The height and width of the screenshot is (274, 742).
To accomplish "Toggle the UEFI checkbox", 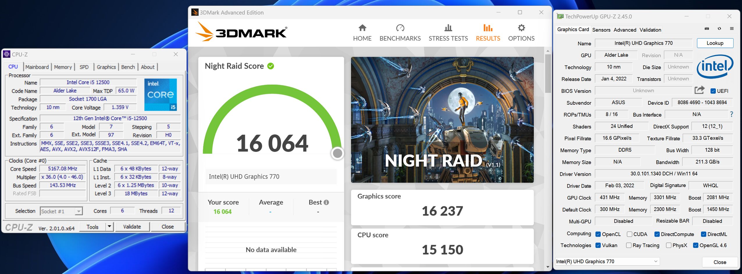I will [713, 91].
